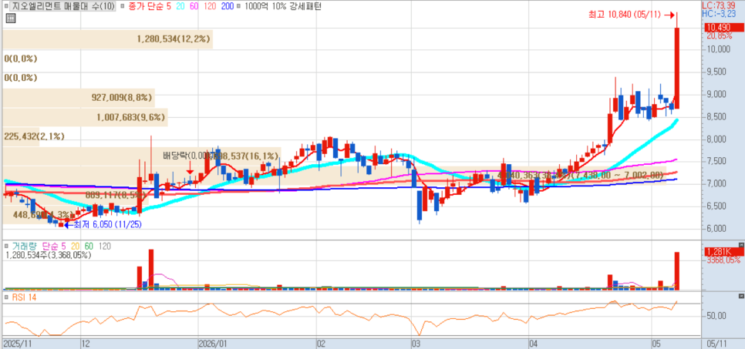745x349 pixels.
Task: Select the RSI 14 indicator label
Action: coord(24,297)
